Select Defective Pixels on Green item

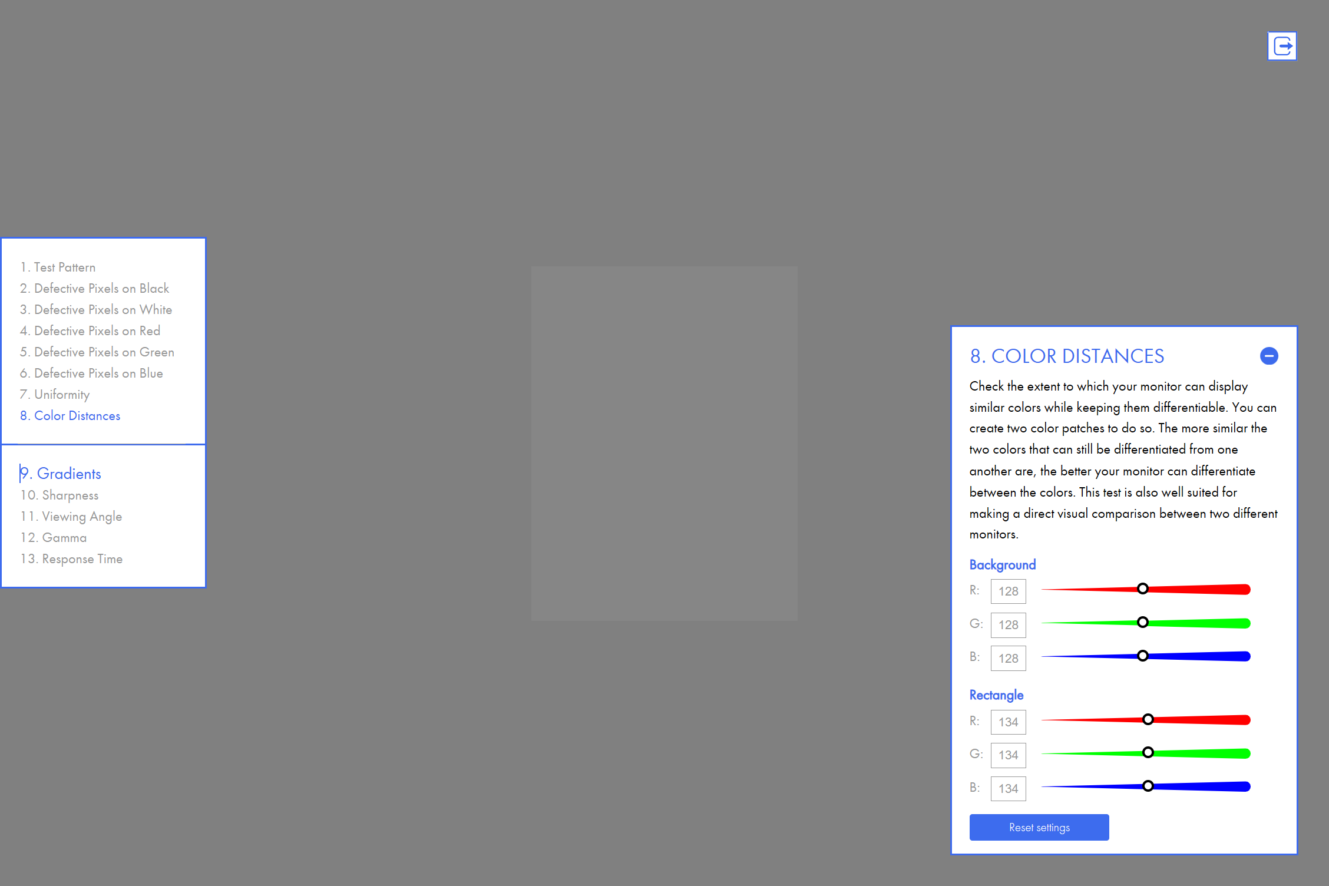(x=103, y=351)
